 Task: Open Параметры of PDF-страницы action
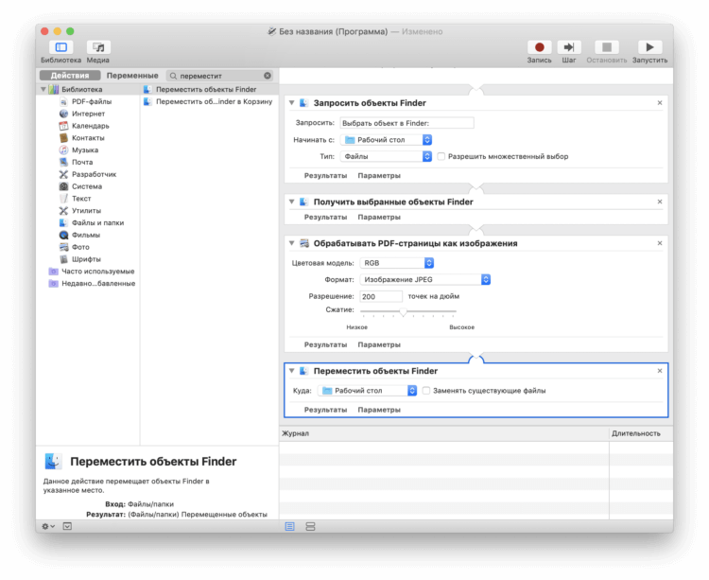click(x=379, y=344)
